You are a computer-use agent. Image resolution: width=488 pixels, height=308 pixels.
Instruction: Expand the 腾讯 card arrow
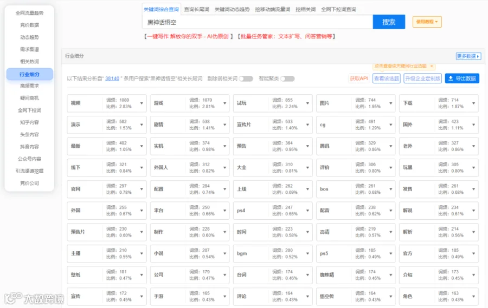(x=390, y=146)
